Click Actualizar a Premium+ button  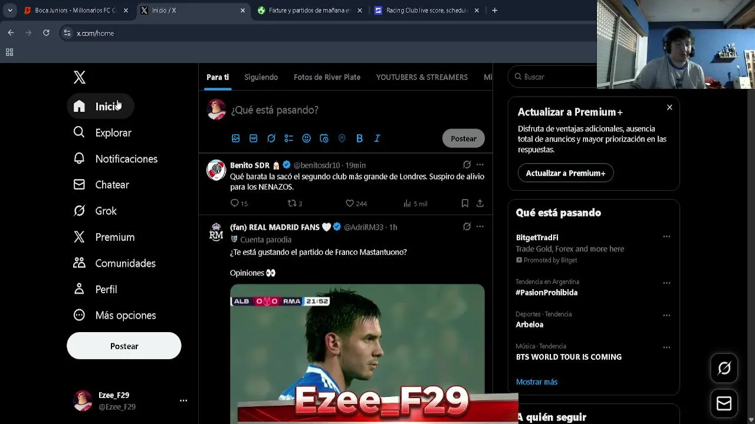coord(566,173)
